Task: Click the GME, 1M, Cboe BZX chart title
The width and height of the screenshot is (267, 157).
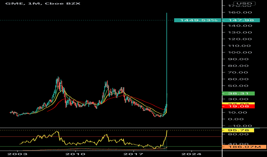Action: click(43, 3)
